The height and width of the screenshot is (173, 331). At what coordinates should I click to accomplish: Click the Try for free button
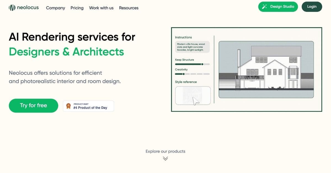[33, 105]
